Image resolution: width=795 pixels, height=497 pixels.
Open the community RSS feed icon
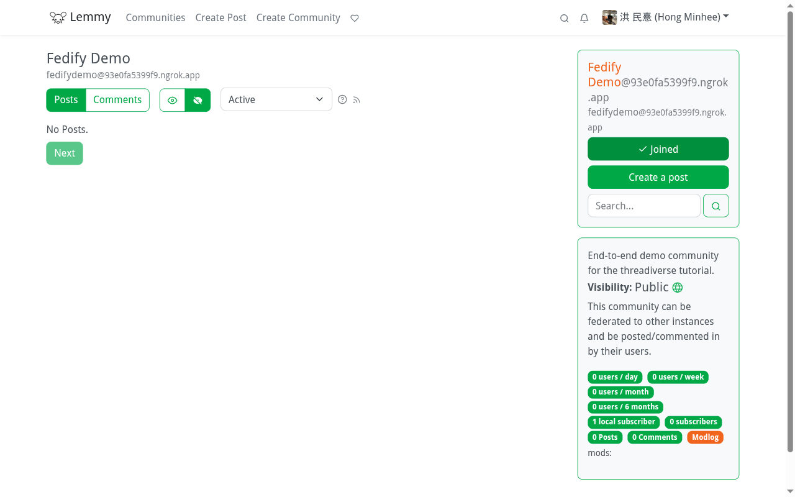[x=357, y=99]
